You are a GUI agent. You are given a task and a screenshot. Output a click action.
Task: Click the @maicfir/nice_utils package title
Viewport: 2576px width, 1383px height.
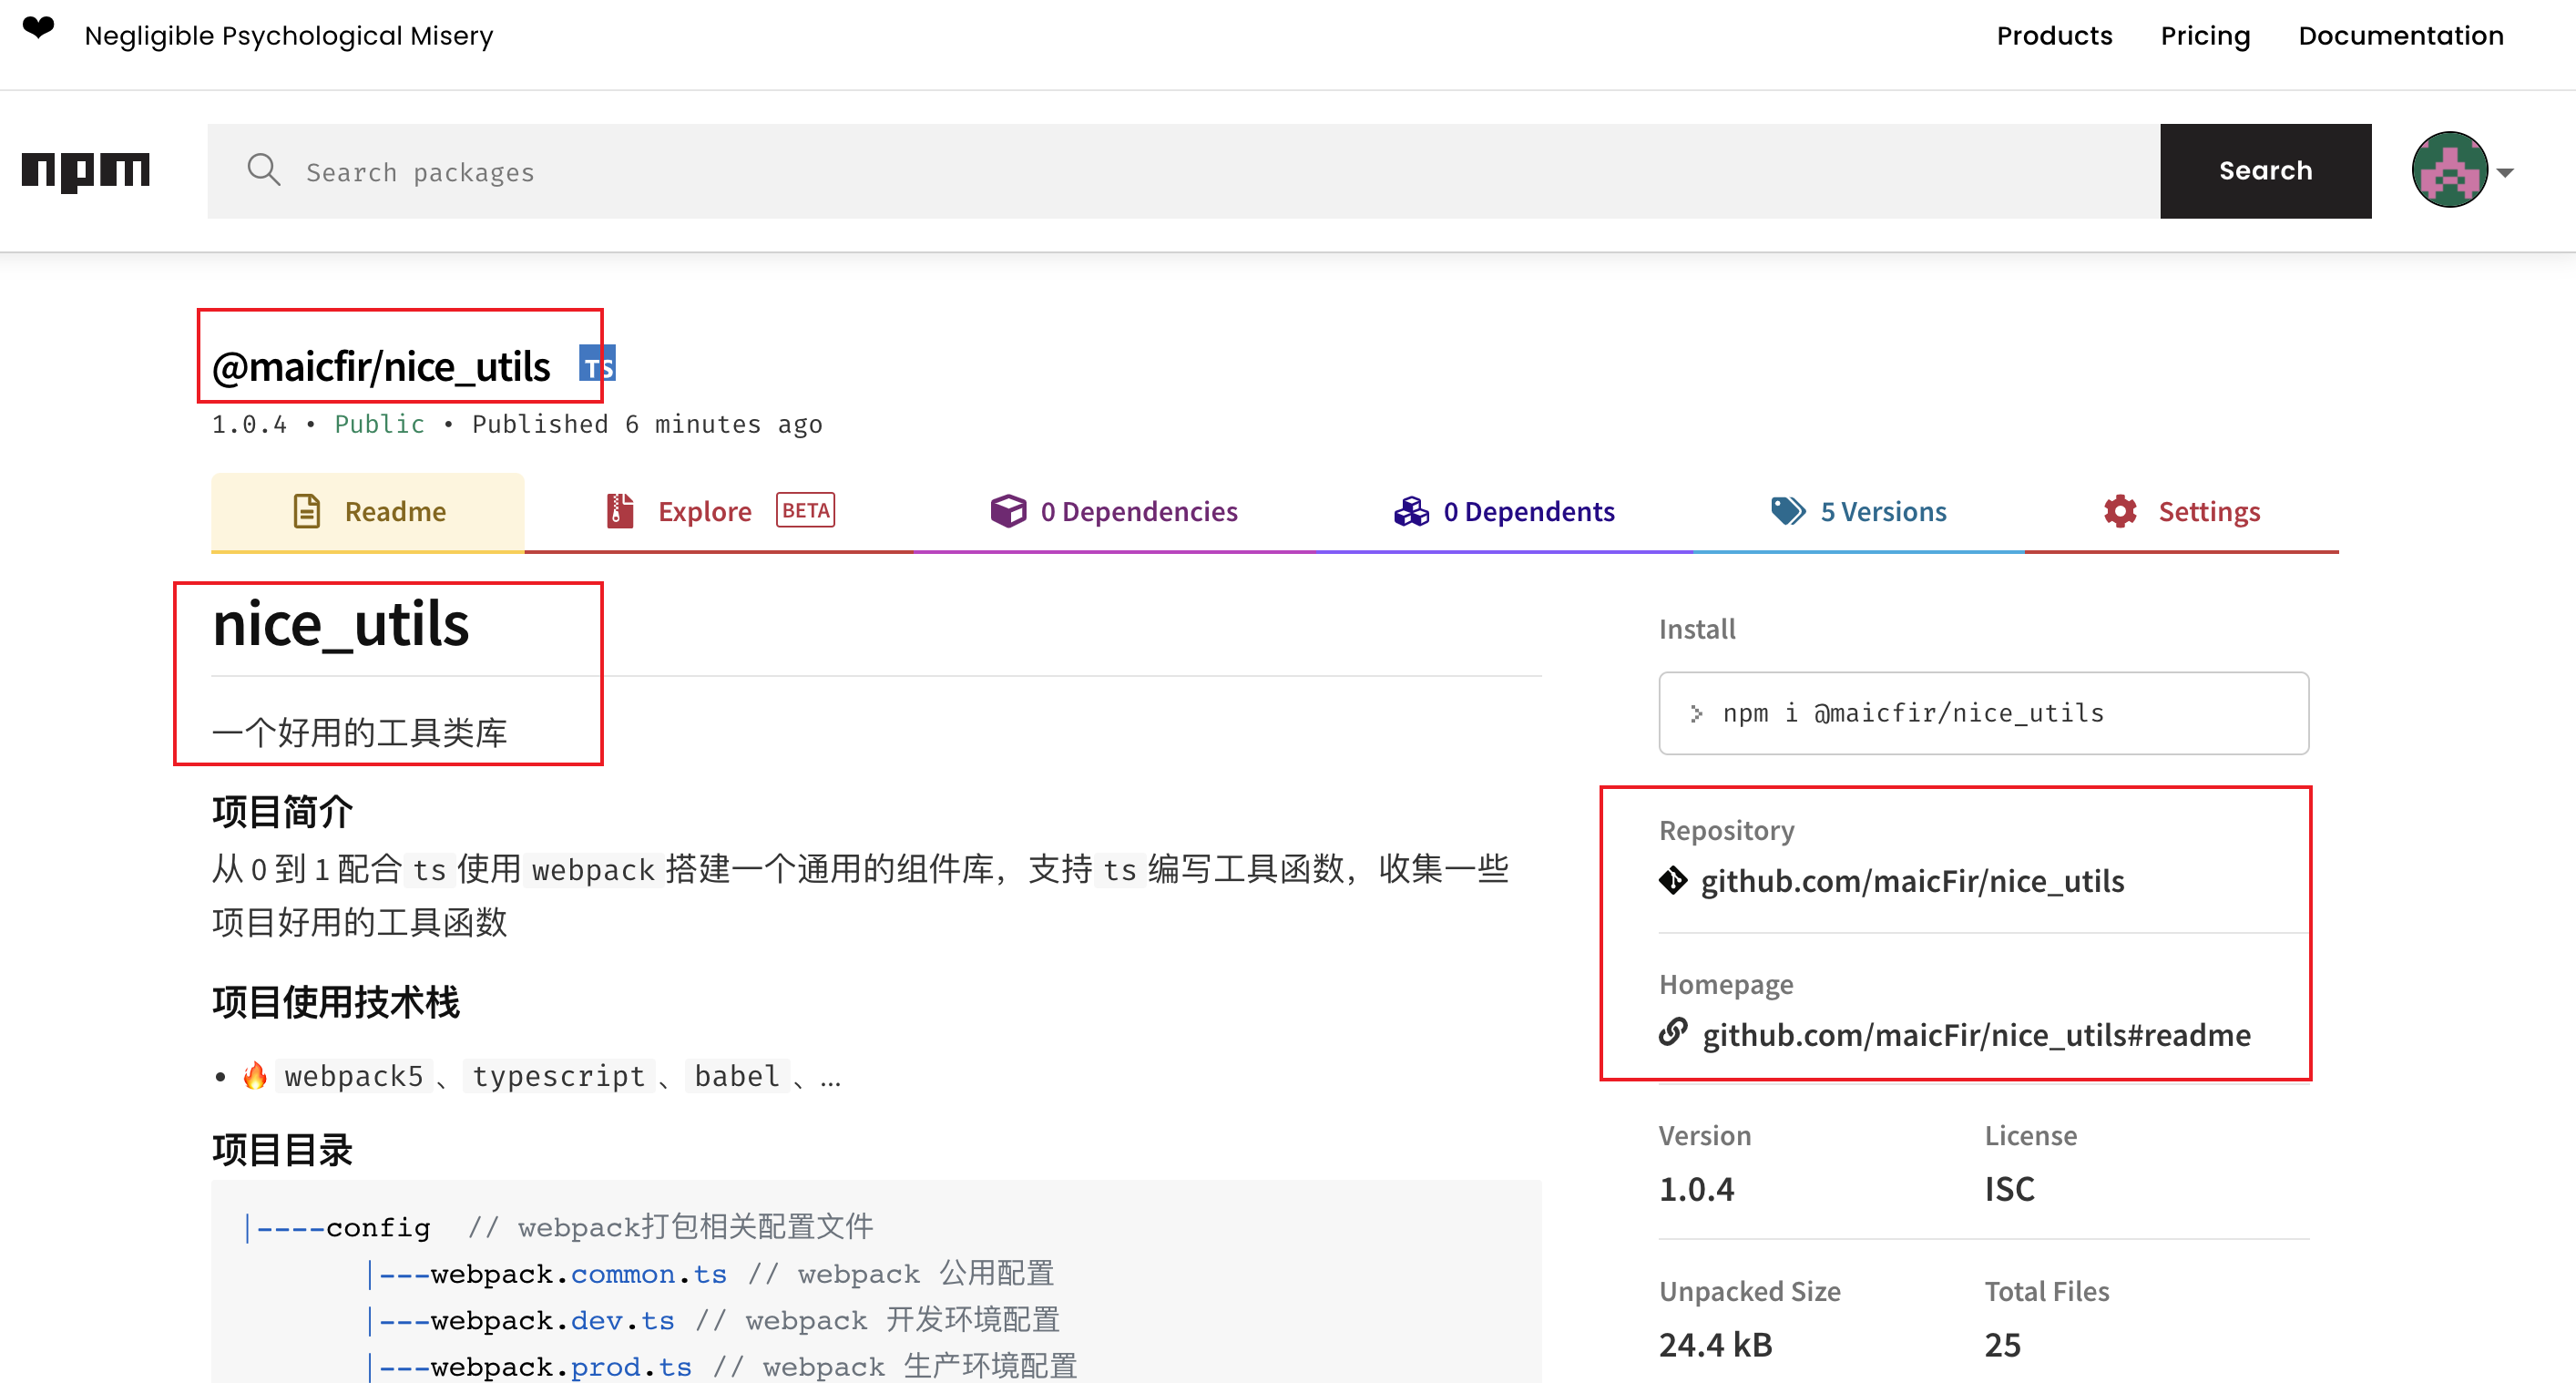(381, 367)
